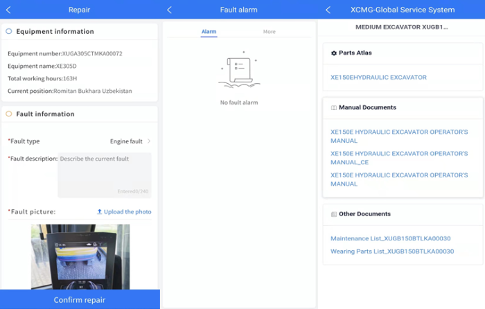Click the Fault information heading
The height and width of the screenshot is (309, 485).
click(x=45, y=114)
